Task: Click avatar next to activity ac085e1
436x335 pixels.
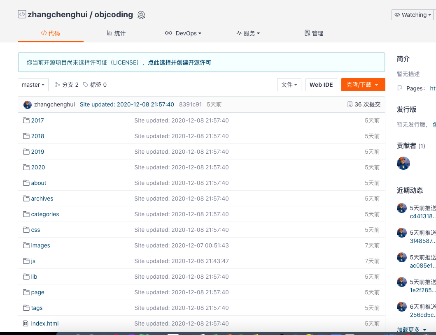Action: (x=401, y=257)
